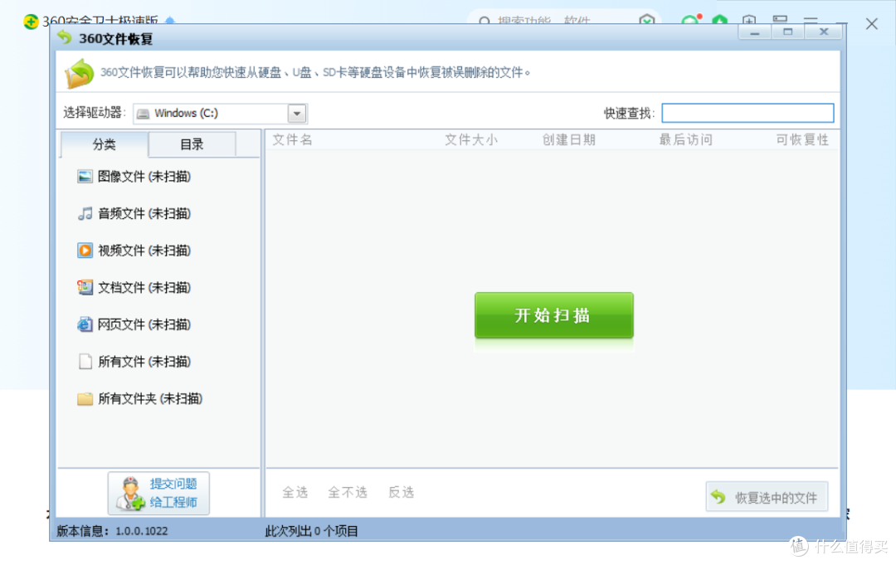Sort by 创建日期 column header
The image size is (896, 565).
pyautogui.click(x=568, y=140)
